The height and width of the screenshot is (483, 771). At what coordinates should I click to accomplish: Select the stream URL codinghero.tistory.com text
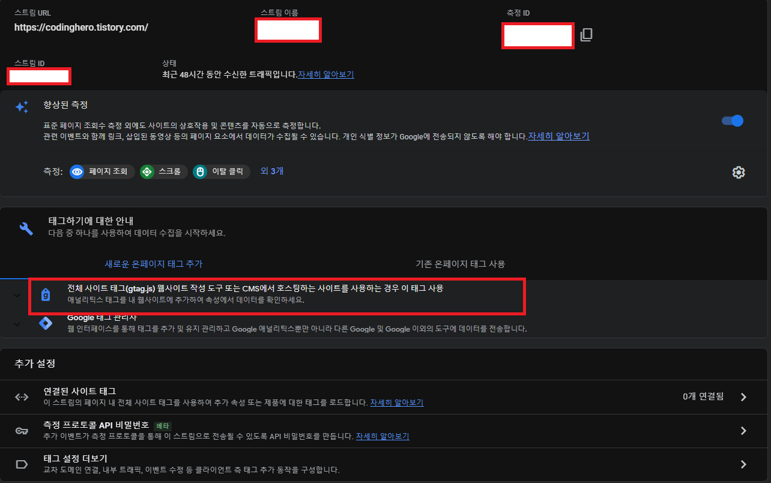tap(82, 28)
